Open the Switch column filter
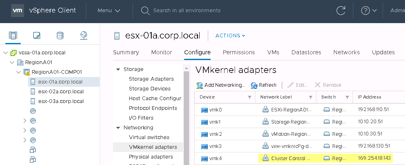Viewport: 405px width, 165px height. point(347,97)
